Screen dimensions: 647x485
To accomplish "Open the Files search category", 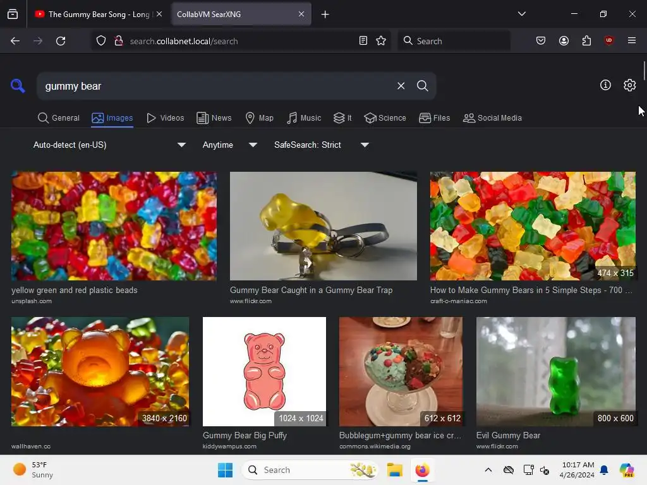I will 435,118.
